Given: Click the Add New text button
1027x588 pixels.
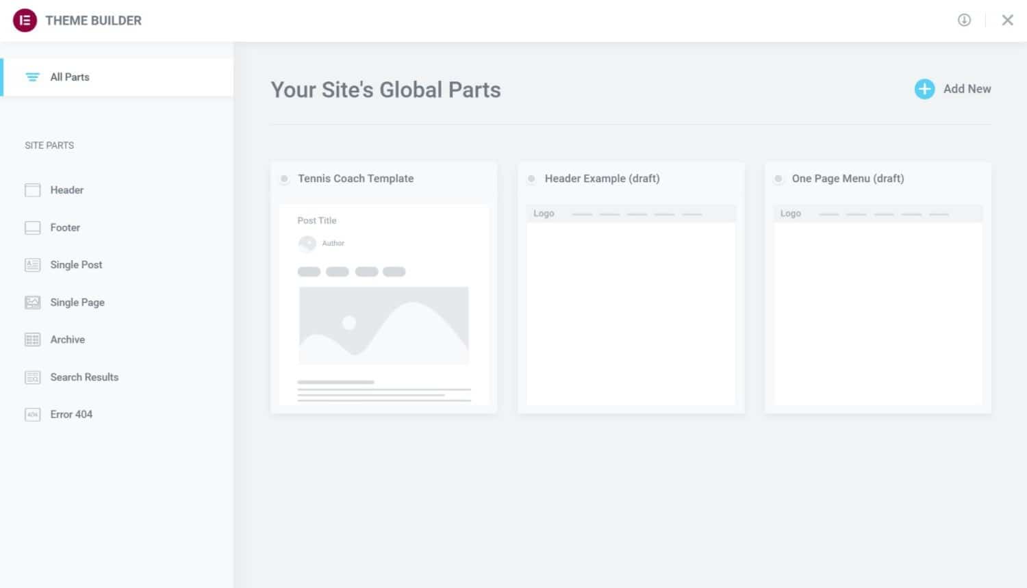Looking at the screenshot, I should 967,89.
